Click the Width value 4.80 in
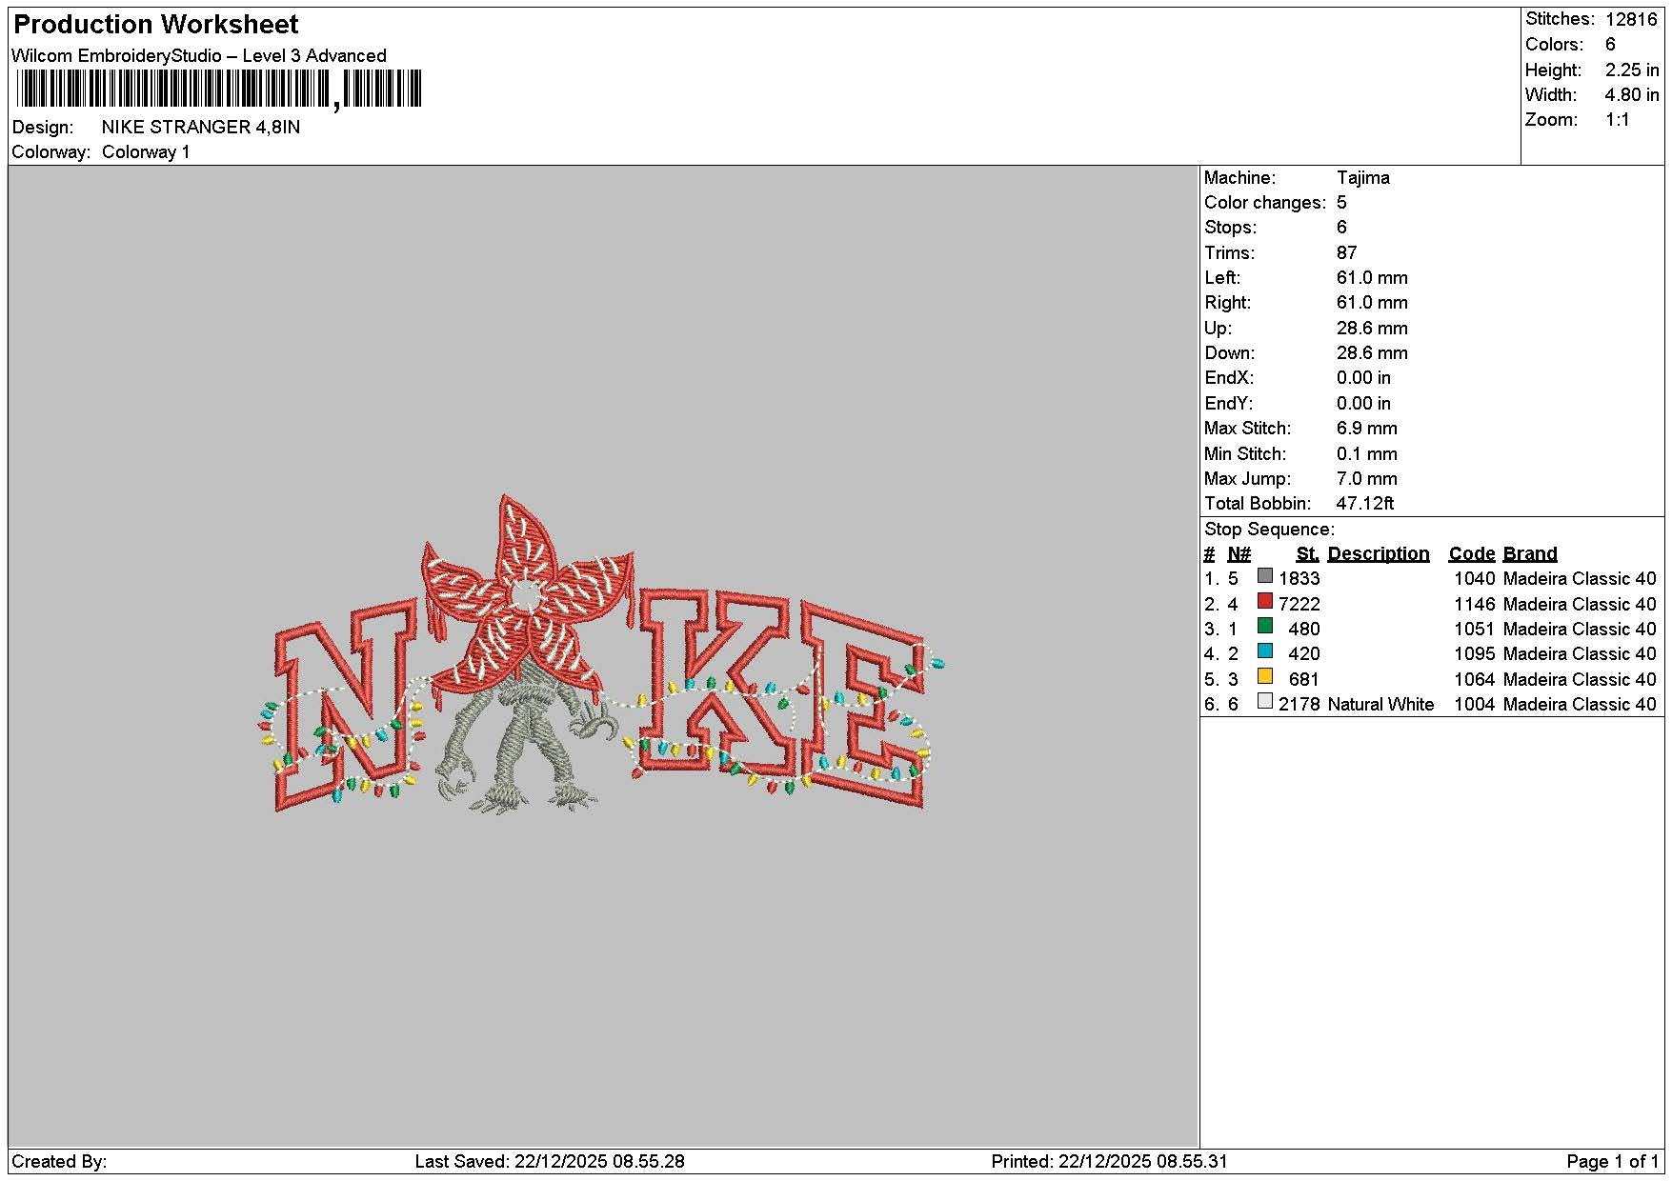Viewport: 1672px width, 1181px height. click(x=1631, y=95)
